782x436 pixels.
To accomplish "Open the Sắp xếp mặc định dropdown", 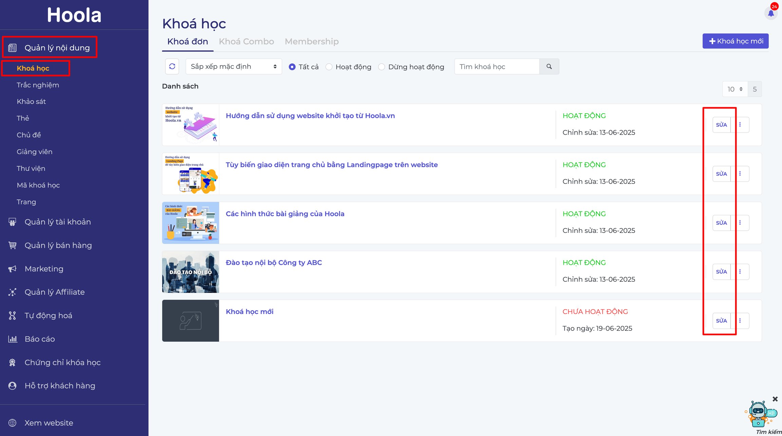I will click(234, 66).
